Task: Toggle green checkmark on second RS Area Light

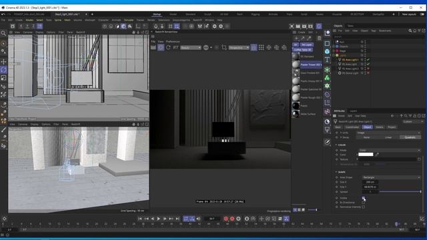Action: (368, 64)
